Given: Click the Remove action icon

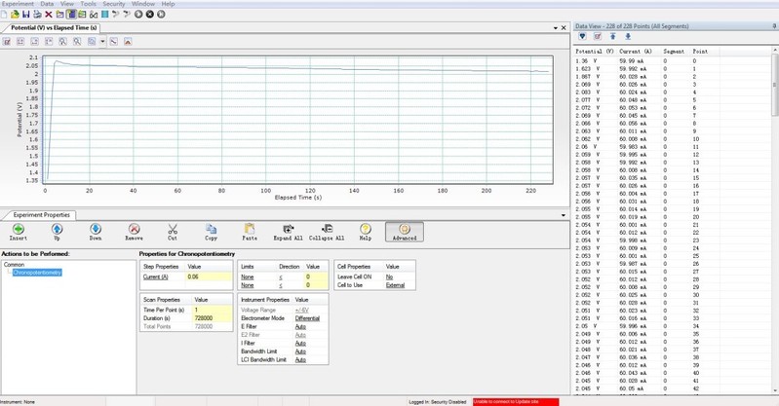Looking at the screenshot, I should coord(134,230).
